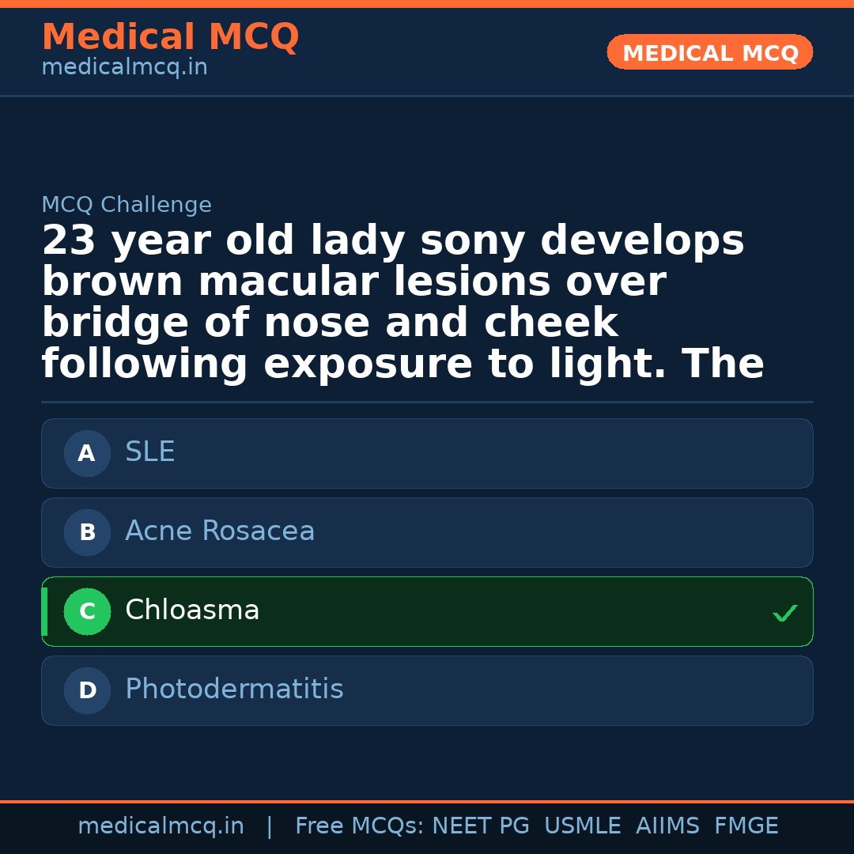Viewport: 854px width, 854px height.
Task: Click the green checkmark icon
Action: [784, 613]
